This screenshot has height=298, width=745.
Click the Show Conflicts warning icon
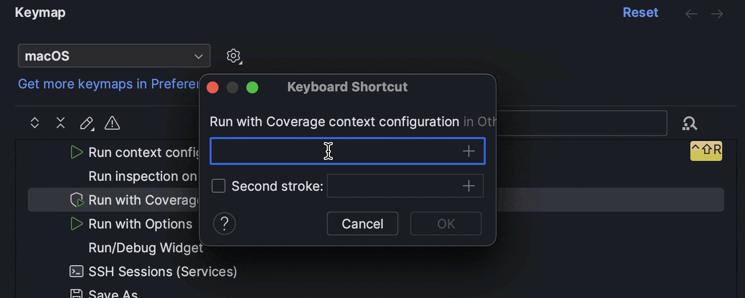112,123
